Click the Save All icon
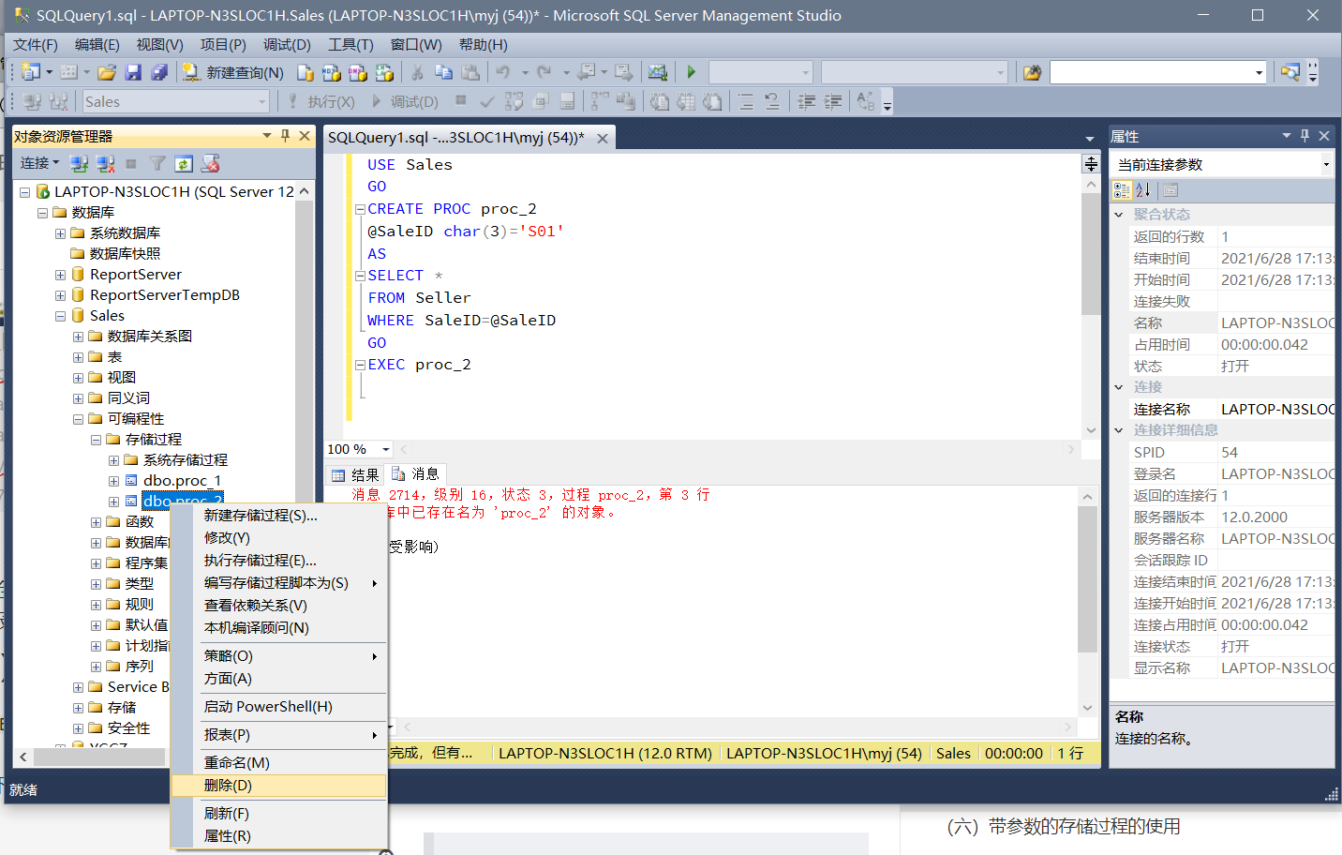This screenshot has height=855, width=1342. pos(159,72)
